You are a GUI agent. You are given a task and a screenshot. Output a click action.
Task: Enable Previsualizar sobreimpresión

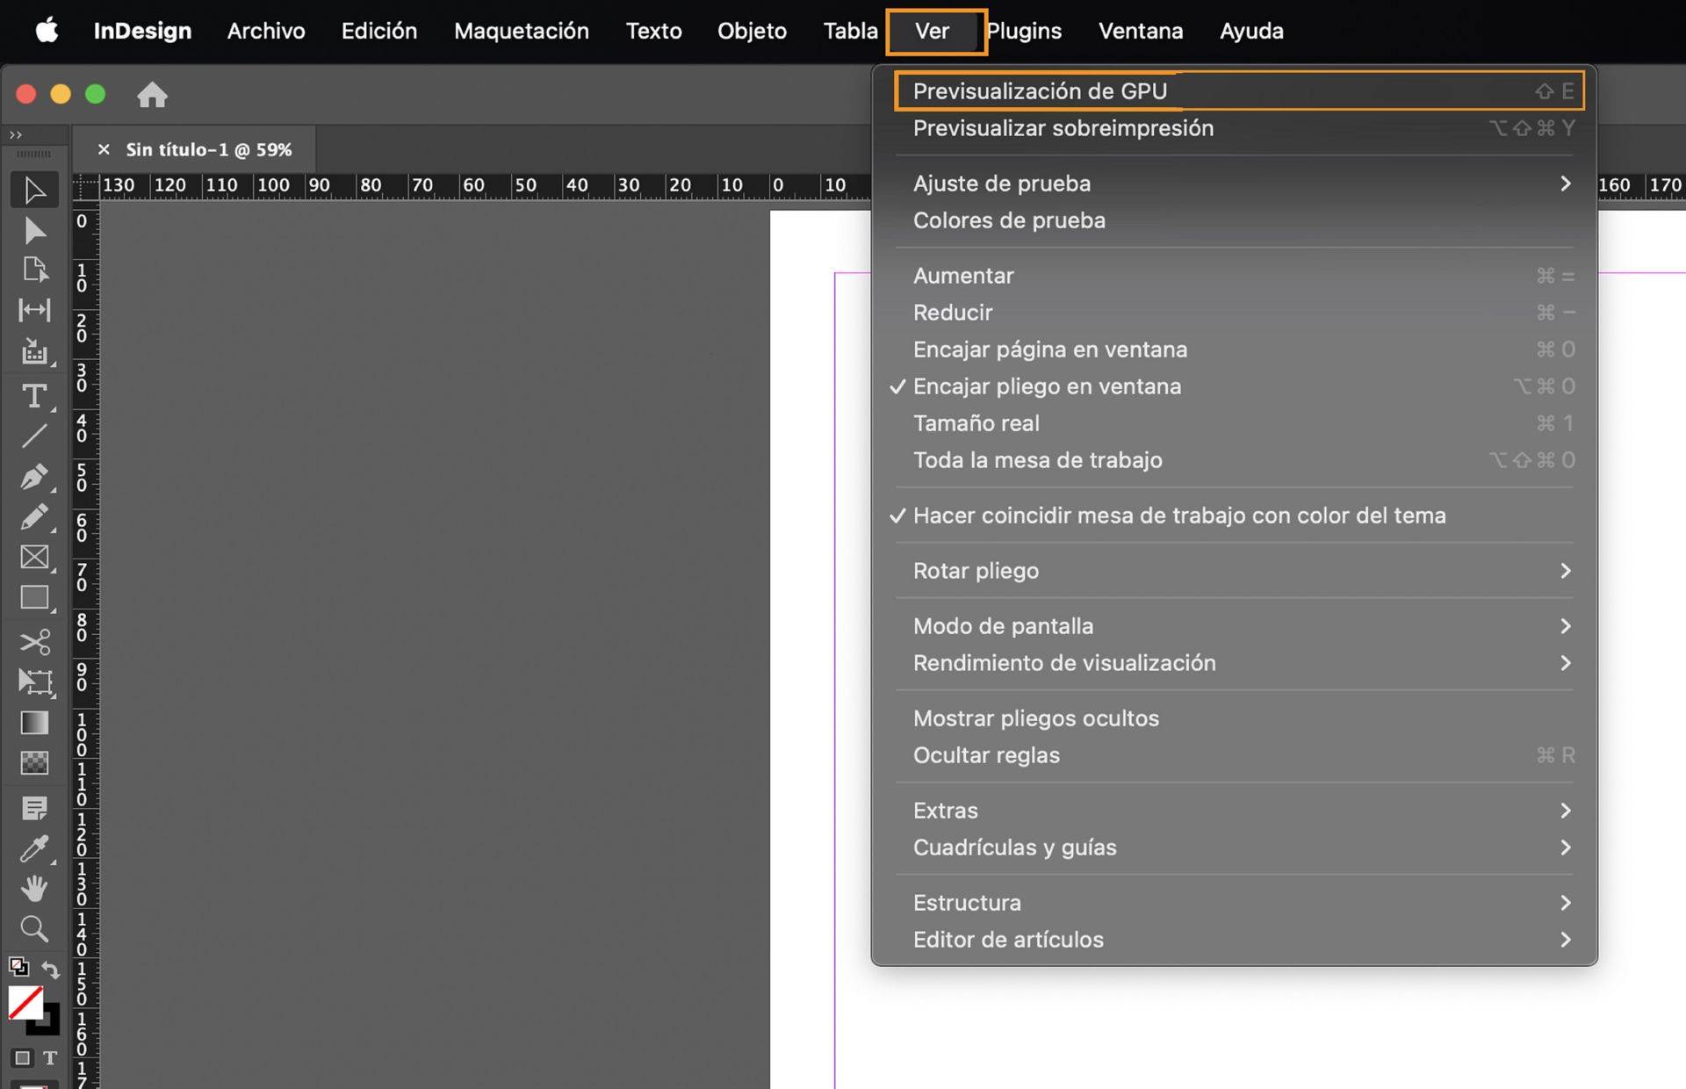pos(1063,128)
